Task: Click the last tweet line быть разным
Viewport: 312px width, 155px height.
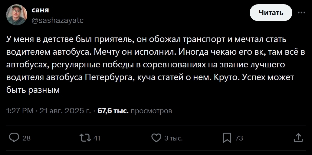Action: pos(33,90)
